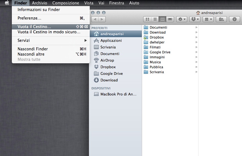Choose Vuota il Cestino in modo sicuro…
242x156 pixels.
pos(51,32)
